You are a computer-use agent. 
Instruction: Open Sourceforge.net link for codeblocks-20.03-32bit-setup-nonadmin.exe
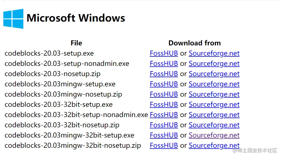pos(214,115)
